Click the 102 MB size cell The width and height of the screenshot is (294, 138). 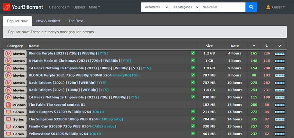click(x=209, y=105)
